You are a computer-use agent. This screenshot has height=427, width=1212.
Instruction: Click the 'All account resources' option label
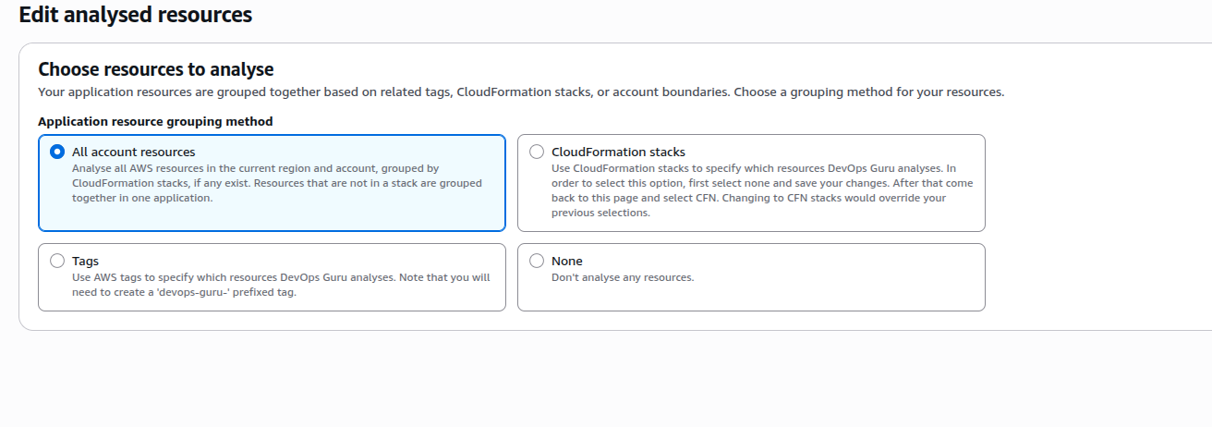pos(133,152)
